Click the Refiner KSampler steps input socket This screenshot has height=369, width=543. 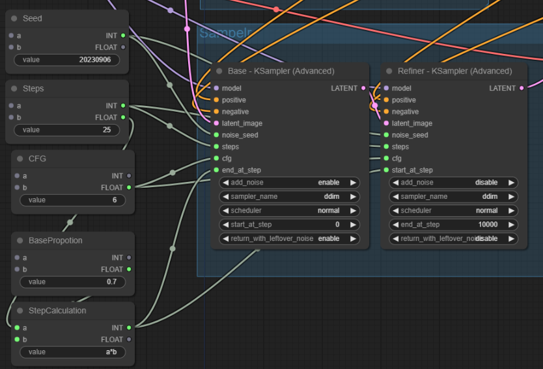coord(387,146)
